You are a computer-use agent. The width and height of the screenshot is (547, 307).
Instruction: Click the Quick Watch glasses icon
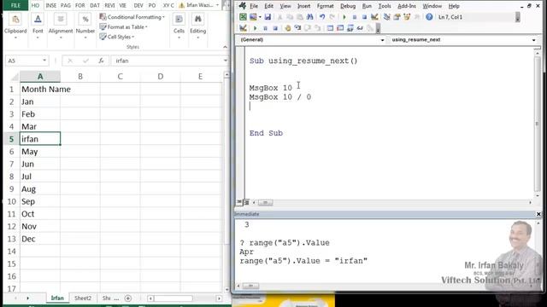tap(360, 28)
